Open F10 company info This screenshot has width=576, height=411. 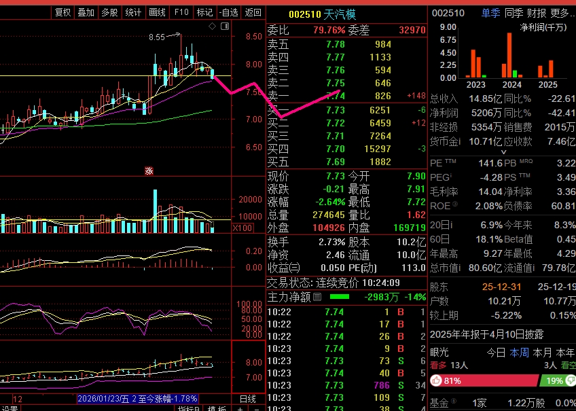181,12
